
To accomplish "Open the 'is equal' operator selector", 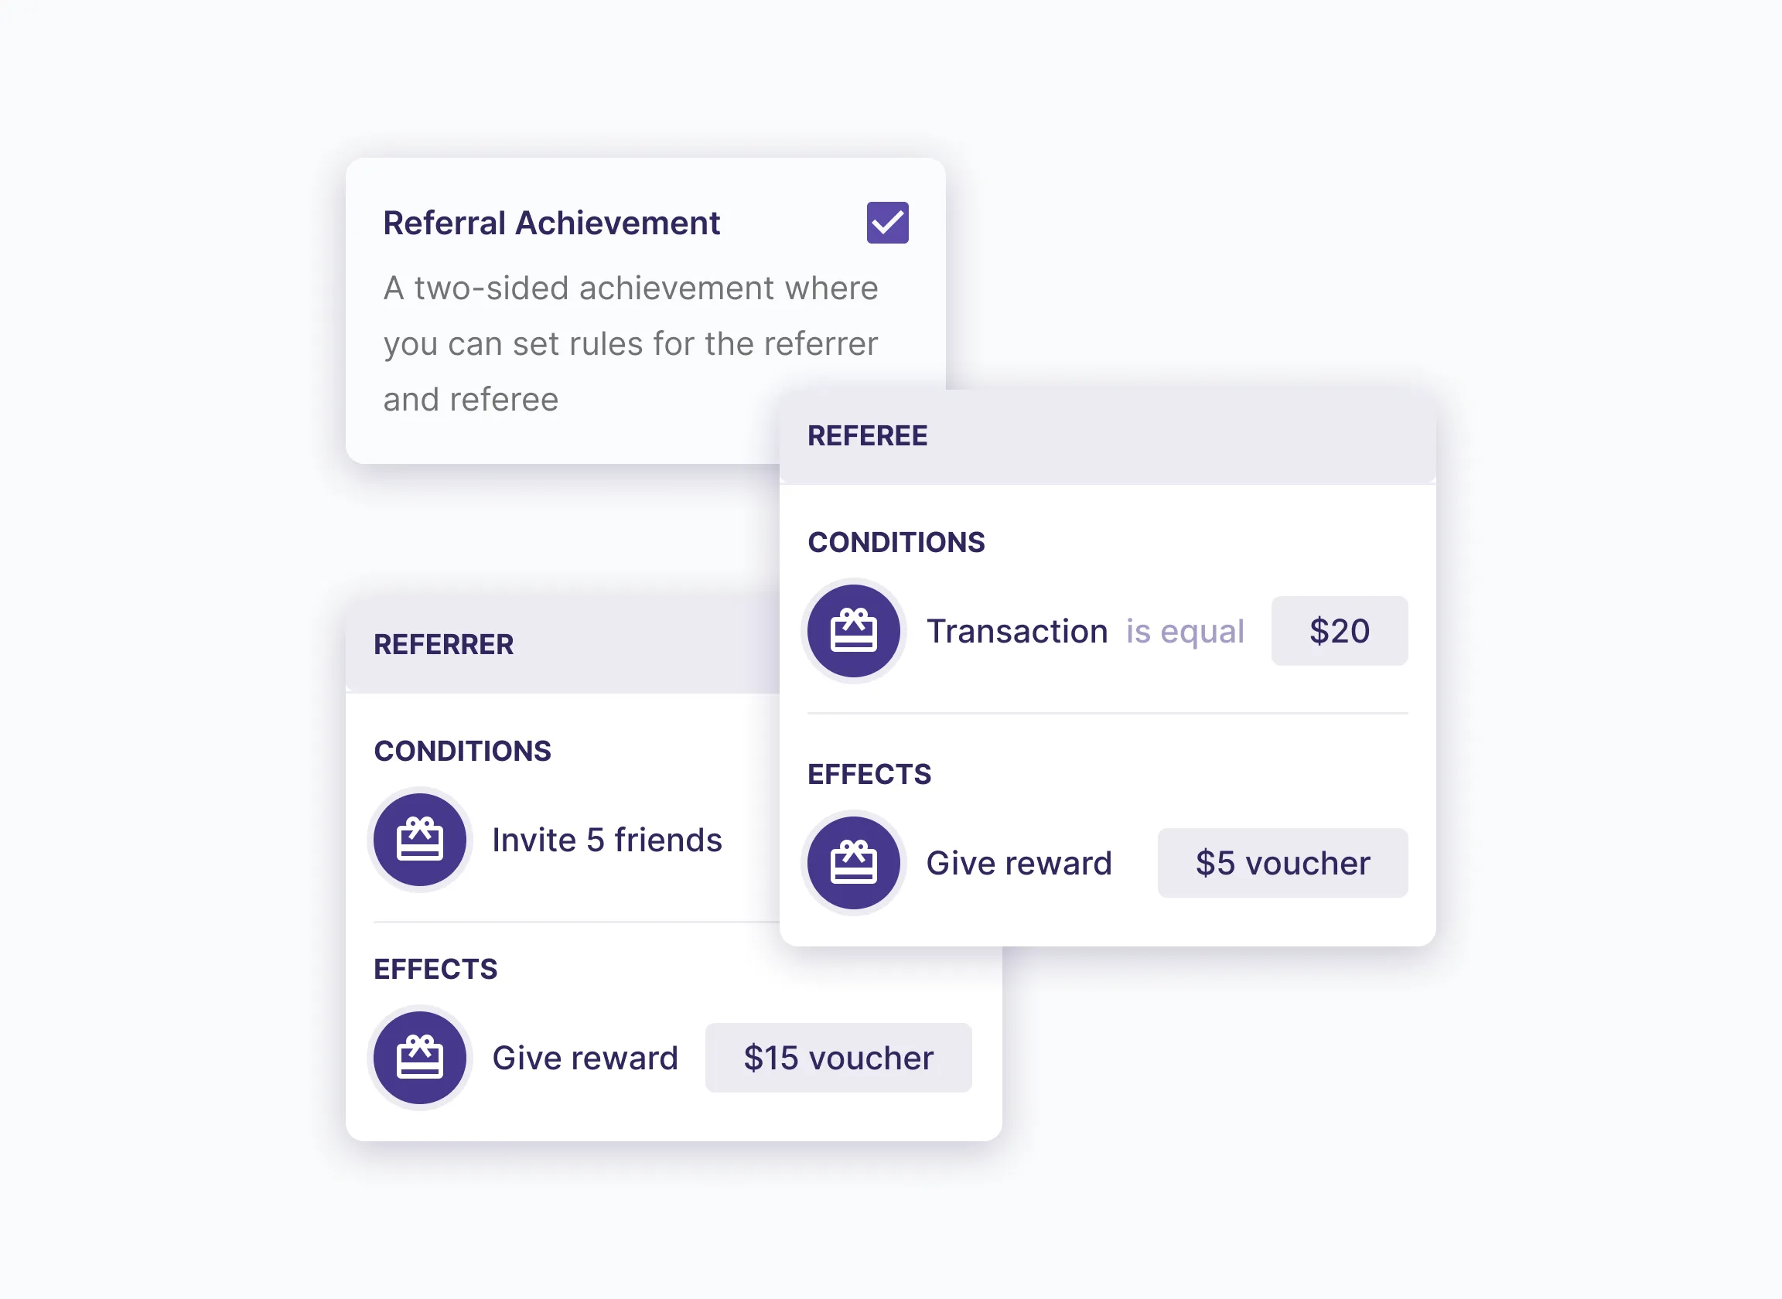I will [1184, 631].
